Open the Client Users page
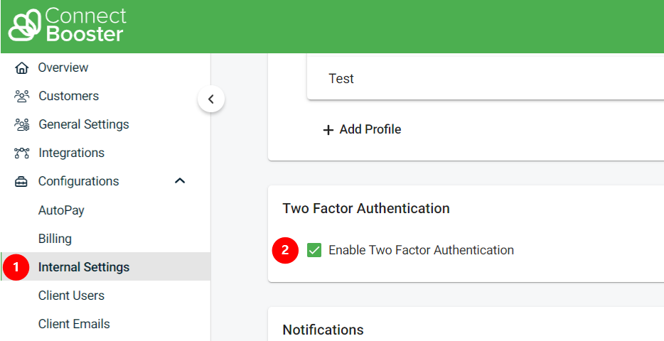This screenshot has width=664, height=341. point(71,296)
